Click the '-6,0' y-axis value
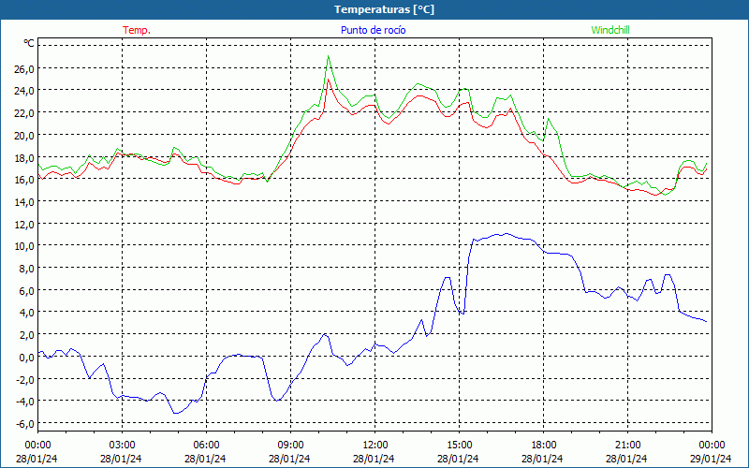The height and width of the screenshot is (468, 749). point(25,424)
